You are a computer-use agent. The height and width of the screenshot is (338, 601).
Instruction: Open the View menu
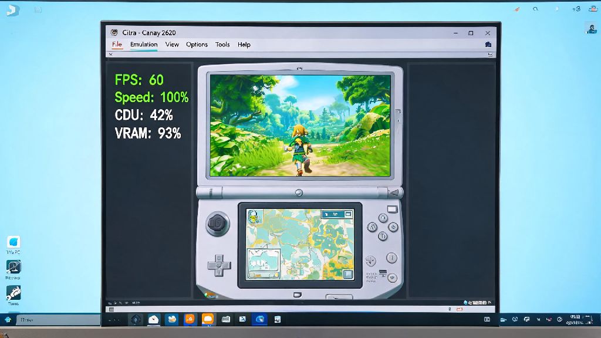tap(172, 45)
